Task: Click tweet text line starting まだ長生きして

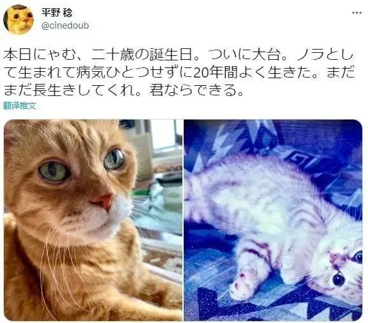Action: [x=124, y=90]
